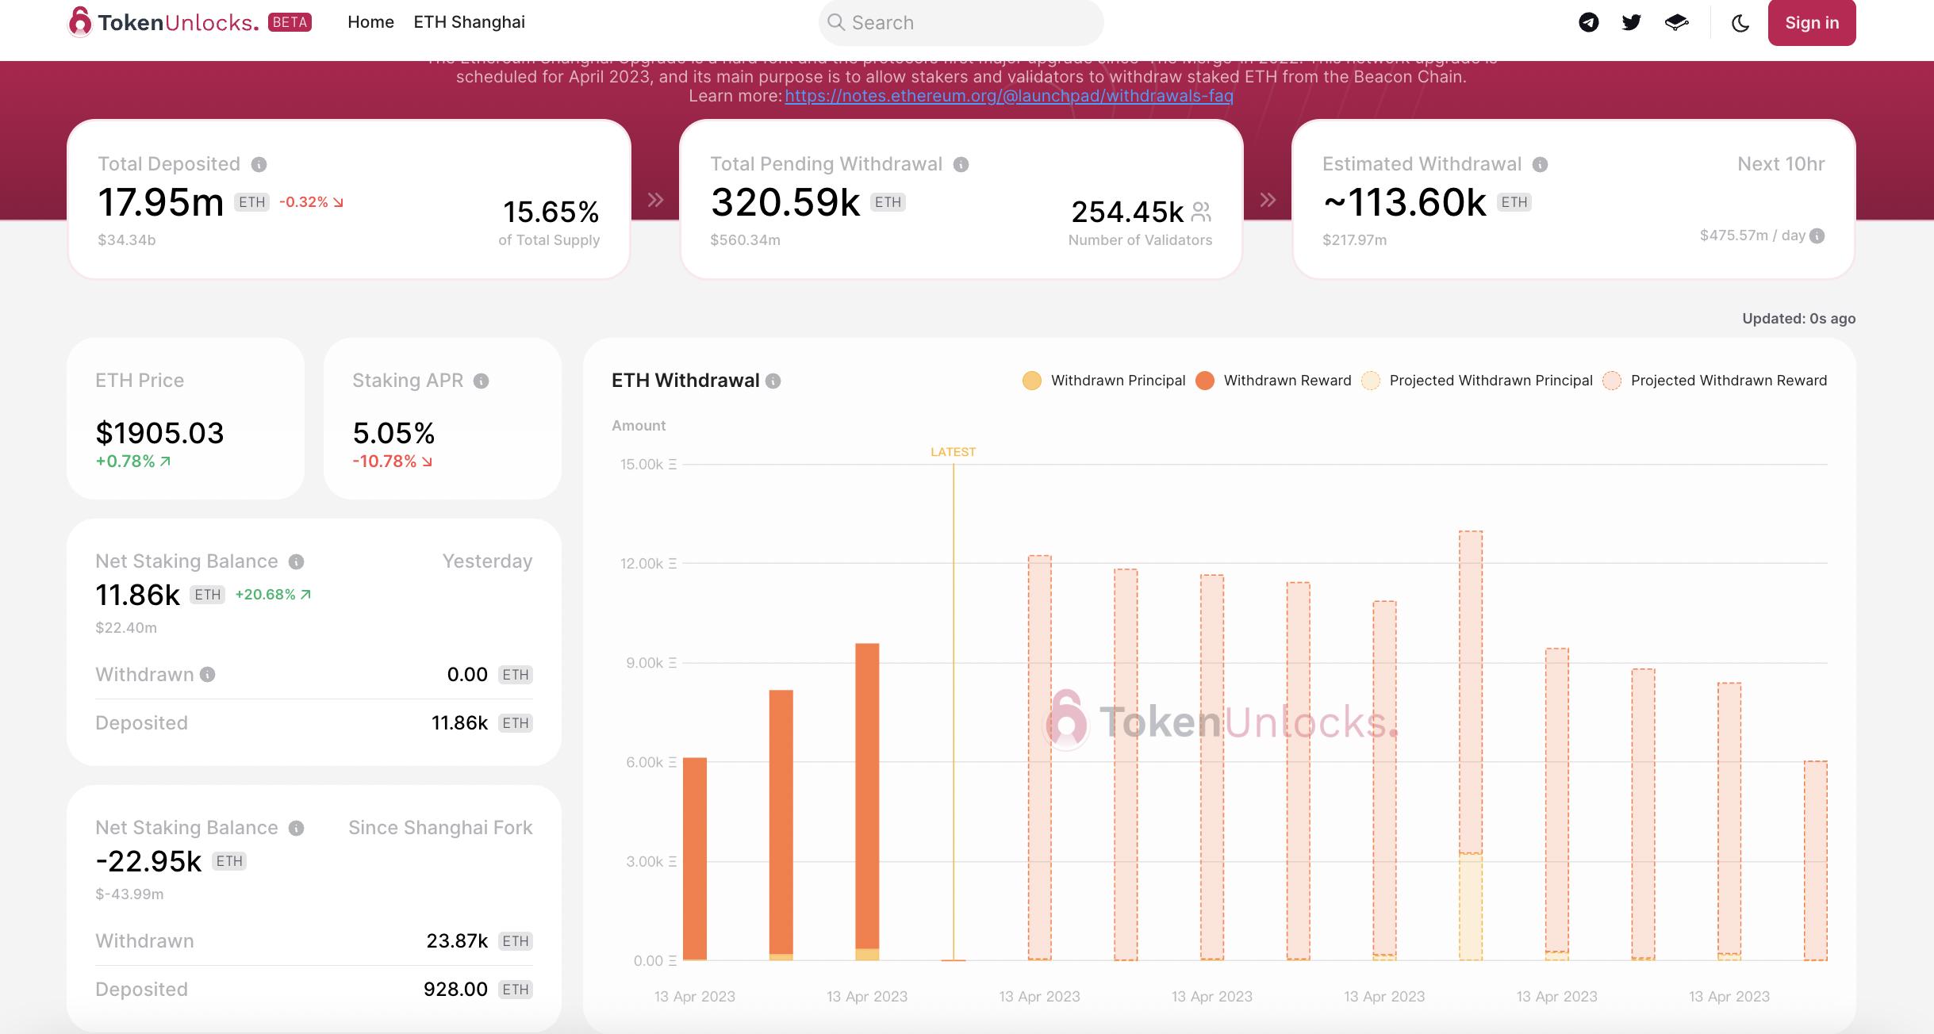Toggle the Withdrawn Principal legend item
Image resolution: width=1934 pixels, height=1034 pixels.
[1102, 381]
